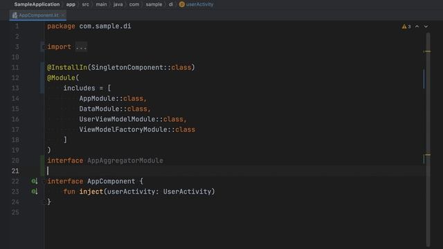Select the 'java' breadcrumb segment
Image resolution: width=443 pixels, height=249 pixels.
coord(118,4)
